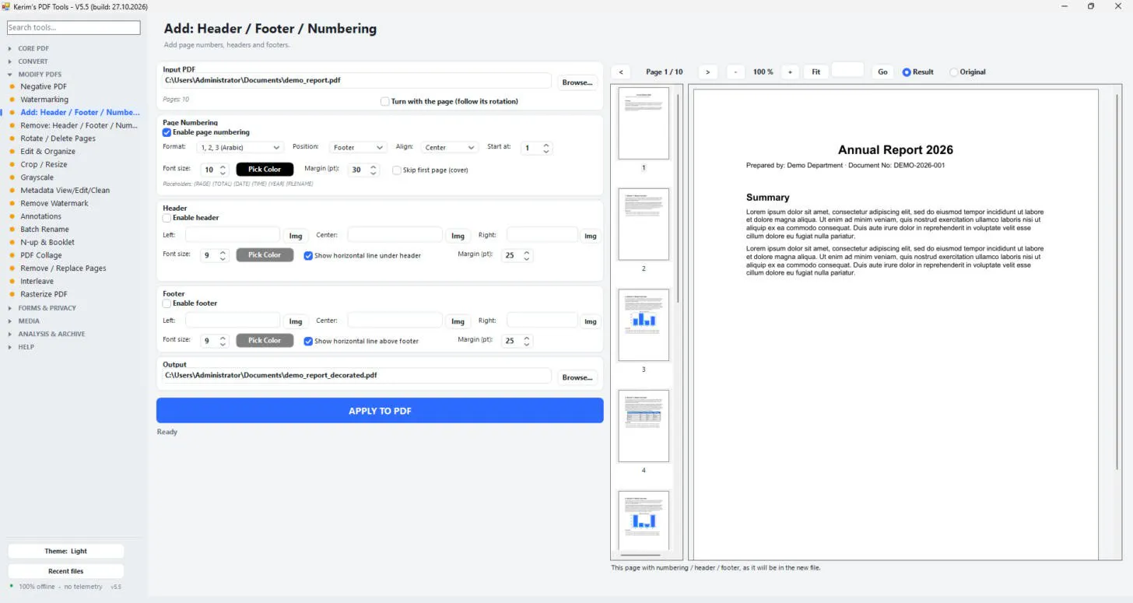Tick the Enable footer checkbox

point(167,303)
